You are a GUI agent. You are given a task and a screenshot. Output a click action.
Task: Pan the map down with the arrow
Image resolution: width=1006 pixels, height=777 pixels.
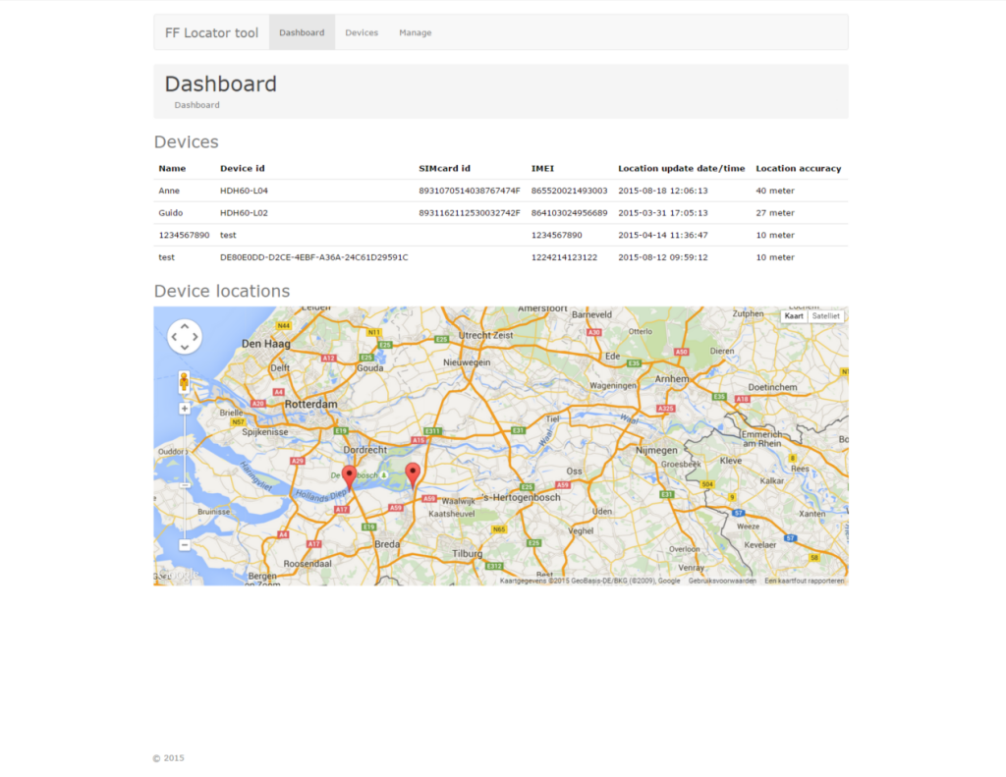pyautogui.click(x=185, y=349)
